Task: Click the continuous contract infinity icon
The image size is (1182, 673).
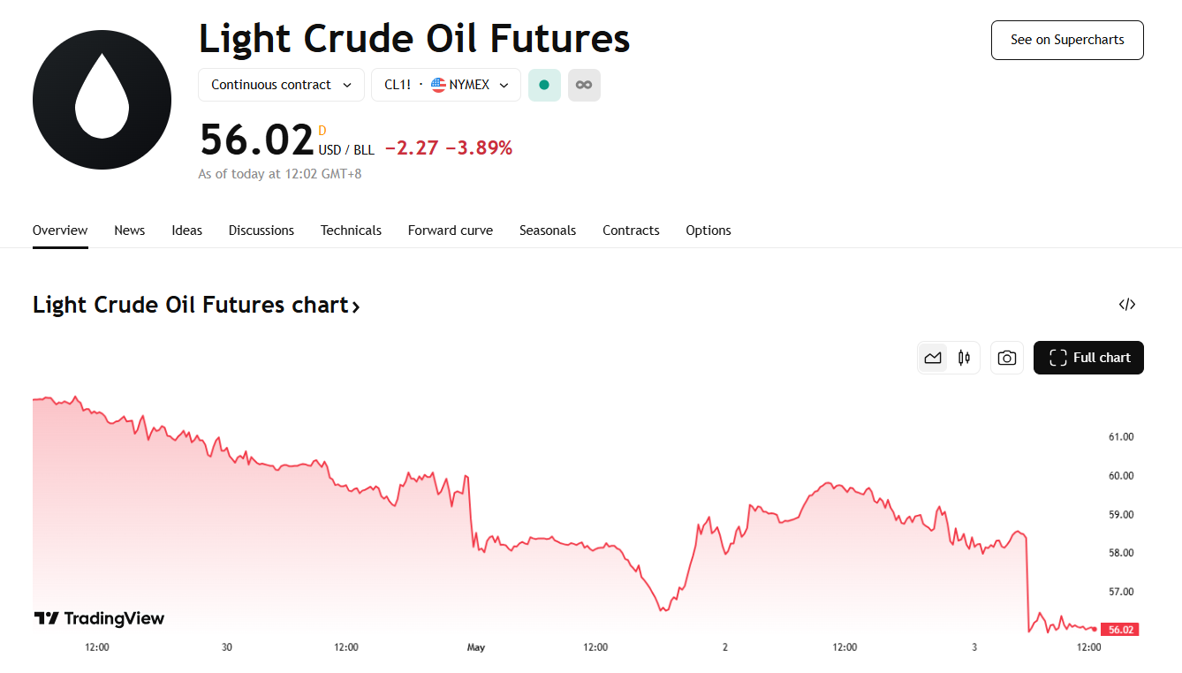Action: pyautogui.click(x=584, y=85)
